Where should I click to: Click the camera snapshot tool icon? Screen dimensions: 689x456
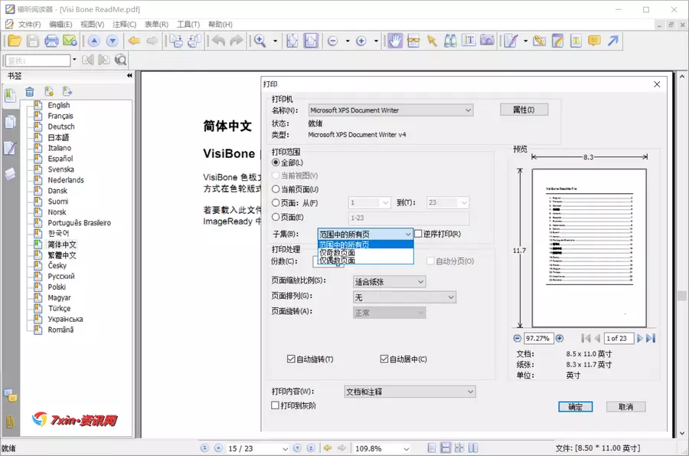pyautogui.click(x=487, y=41)
